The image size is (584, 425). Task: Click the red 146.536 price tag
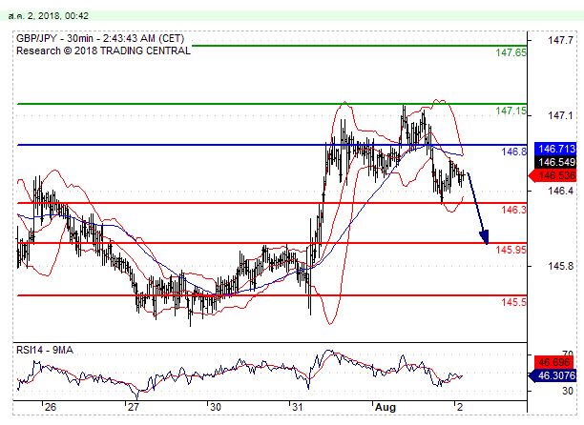tap(553, 175)
